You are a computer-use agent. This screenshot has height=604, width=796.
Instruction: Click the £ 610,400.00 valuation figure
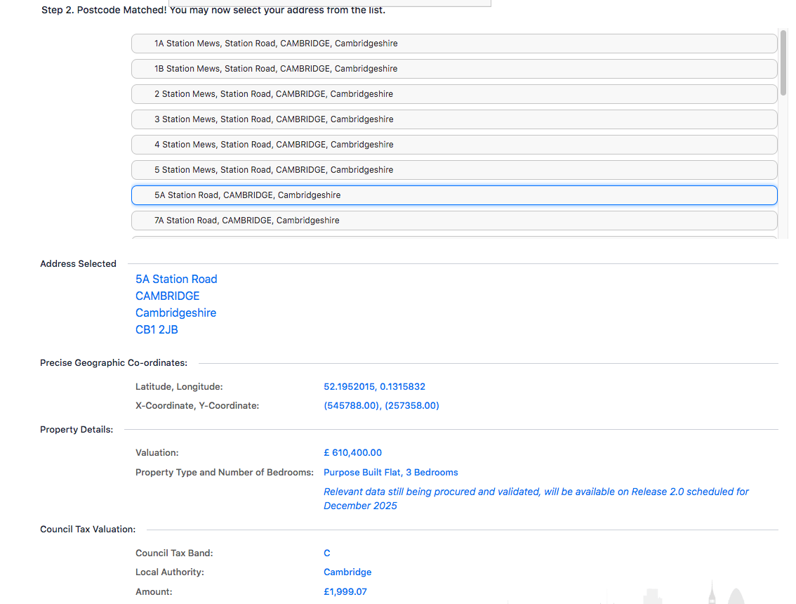[352, 453]
